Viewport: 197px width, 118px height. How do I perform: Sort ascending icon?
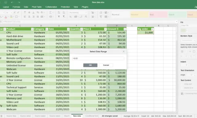click(59, 12)
